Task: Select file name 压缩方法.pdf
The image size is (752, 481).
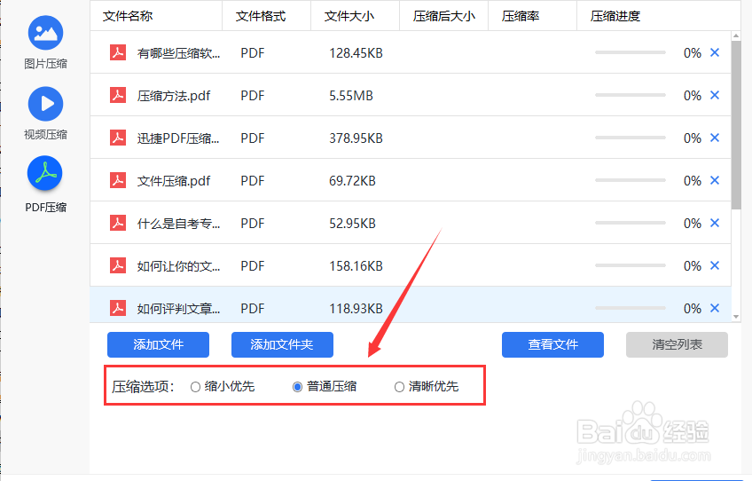Action: [174, 96]
